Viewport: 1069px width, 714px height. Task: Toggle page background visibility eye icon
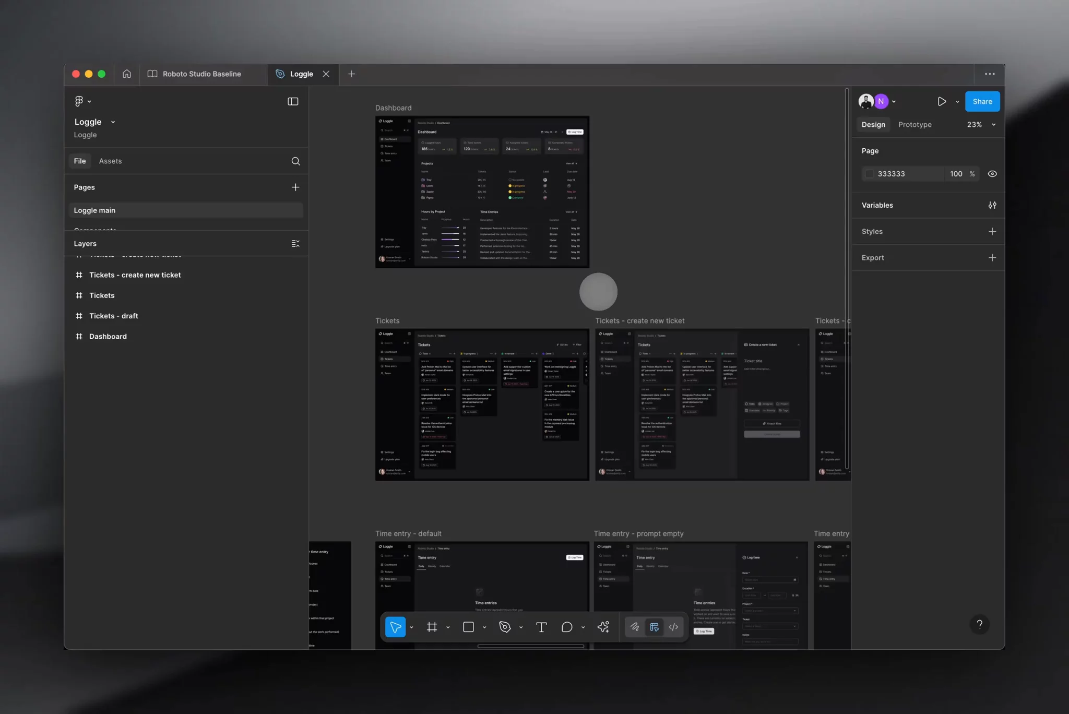(x=992, y=174)
